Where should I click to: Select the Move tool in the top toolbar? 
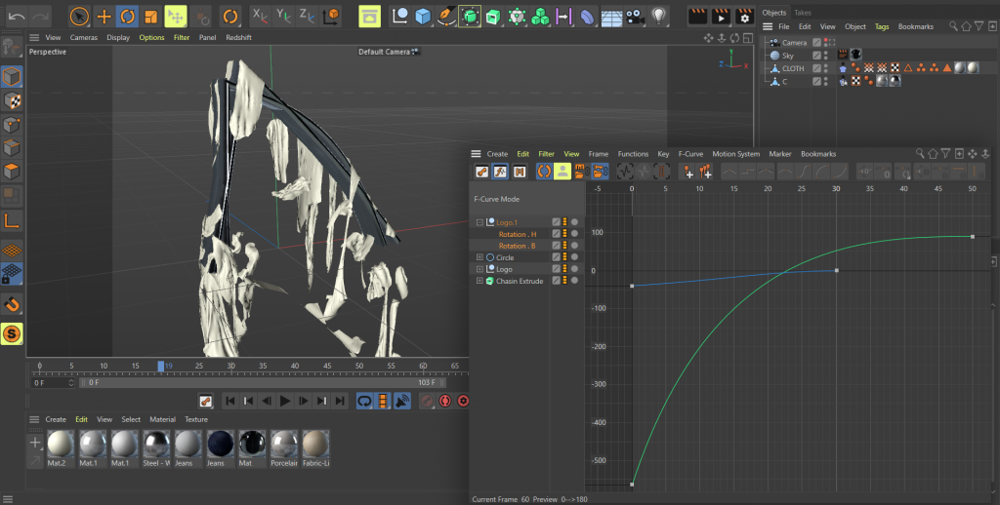coord(104,17)
